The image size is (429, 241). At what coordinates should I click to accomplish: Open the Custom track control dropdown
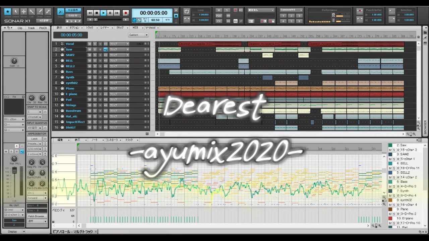coord(138,35)
